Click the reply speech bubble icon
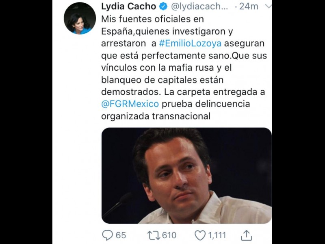This screenshot has width=325, height=244. [x=107, y=235]
